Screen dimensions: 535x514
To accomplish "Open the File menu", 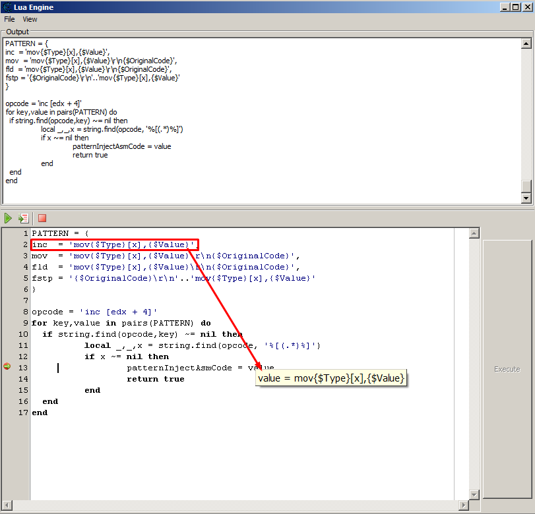I will pos(9,19).
